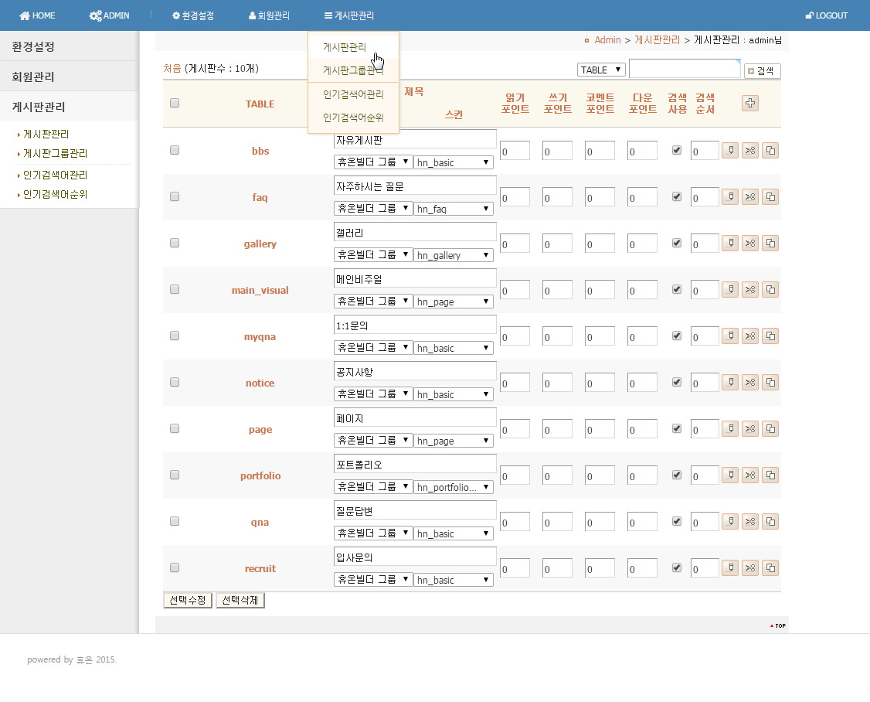Click the scissors icon for the portfolio row
Image resolution: width=870 pixels, height=702 pixels.
click(749, 475)
